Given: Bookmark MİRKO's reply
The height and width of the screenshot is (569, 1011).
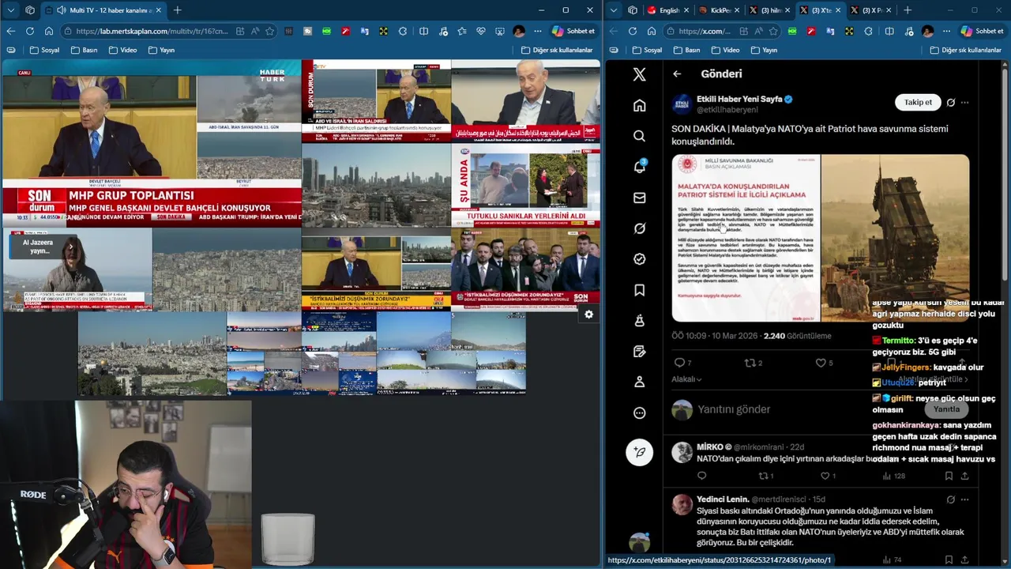Looking at the screenshot, I should [x=949, y=476].
